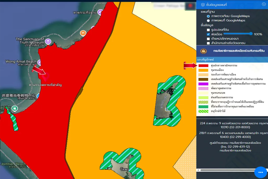
Task: Uncheck the ผังเมือง city plan layer
Action: tap(208, 34)
